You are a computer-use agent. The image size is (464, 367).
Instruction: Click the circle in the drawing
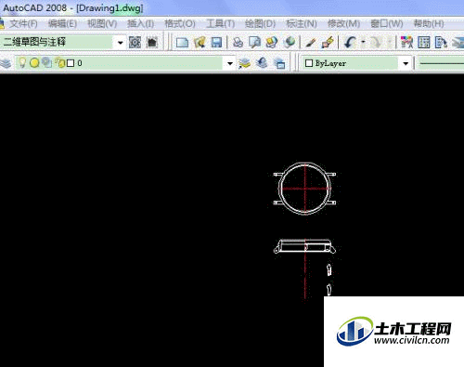[304, 189]
